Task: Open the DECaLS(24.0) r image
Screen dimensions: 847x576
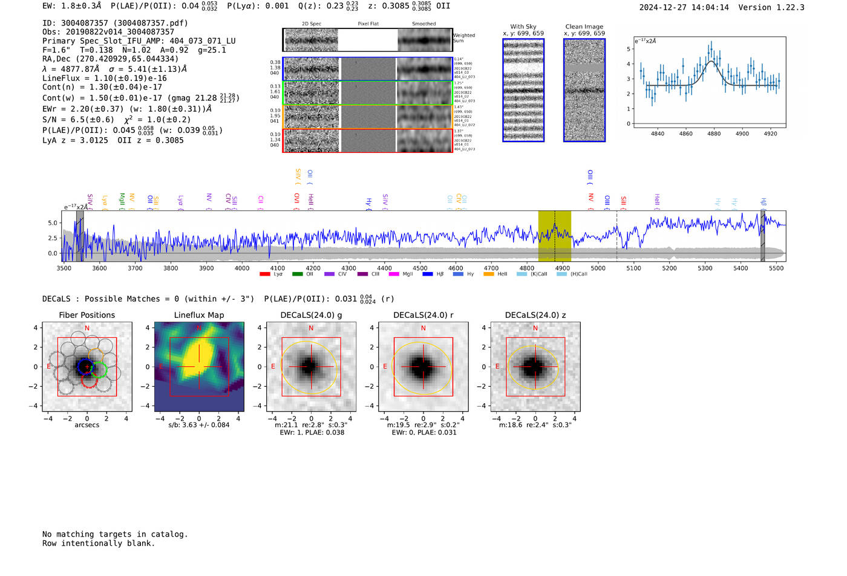Action: click(423, 367)
